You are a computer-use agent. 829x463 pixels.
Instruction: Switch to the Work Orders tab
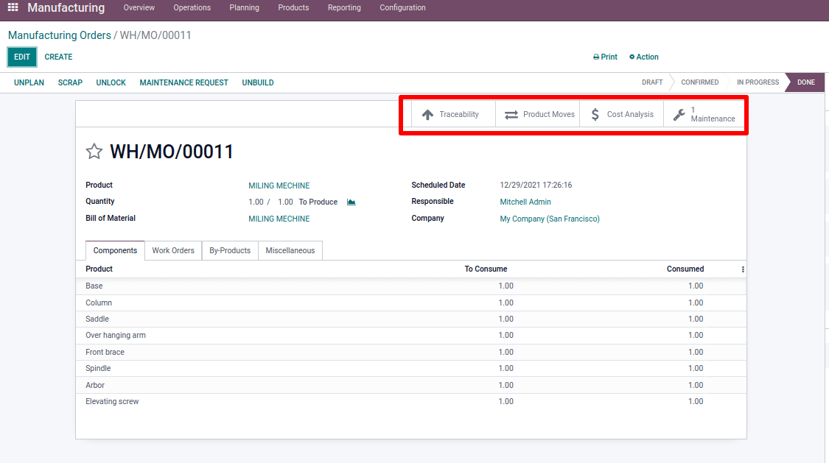(x=173, y=250)
